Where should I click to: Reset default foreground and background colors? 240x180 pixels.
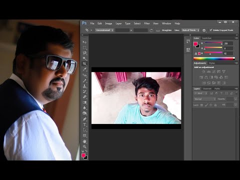(82, 151)
